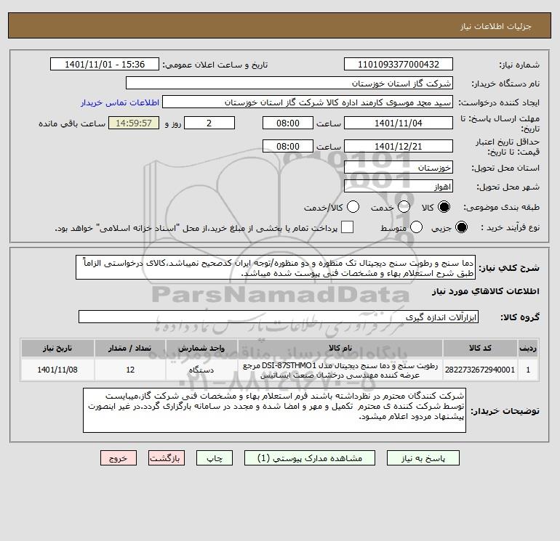
Task: Click the تعداد / مقدار column header
Action: click(x=130, y=348)
